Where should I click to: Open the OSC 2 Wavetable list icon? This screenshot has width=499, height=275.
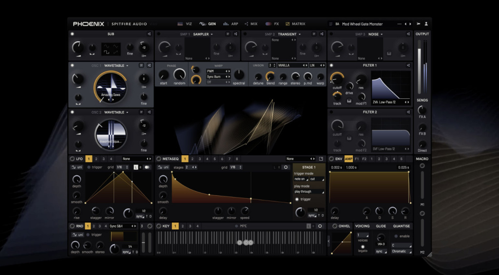point(141,112)
